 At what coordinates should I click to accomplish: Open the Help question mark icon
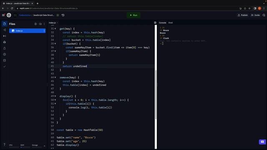(5, 145)
